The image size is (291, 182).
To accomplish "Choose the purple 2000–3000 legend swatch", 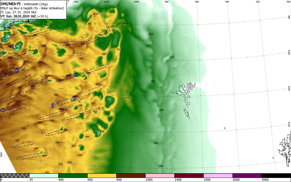I will point(247,176).
